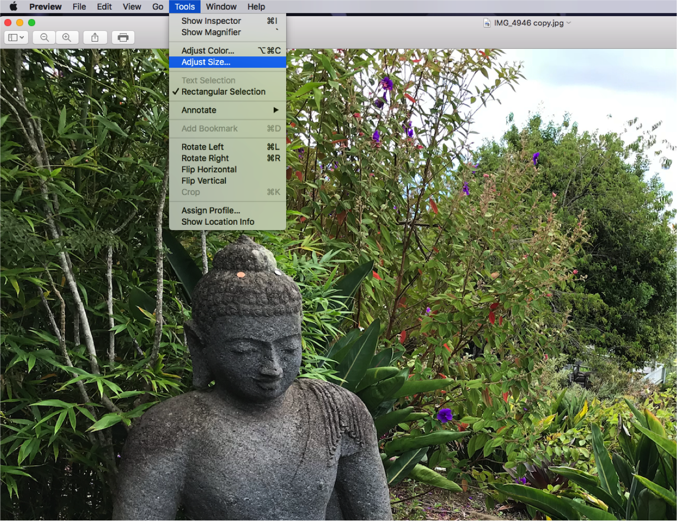Image resolution: width=677 pixels, height=521 pixels.
Task: Open the Share toolbar button
Action: [95, 37]
